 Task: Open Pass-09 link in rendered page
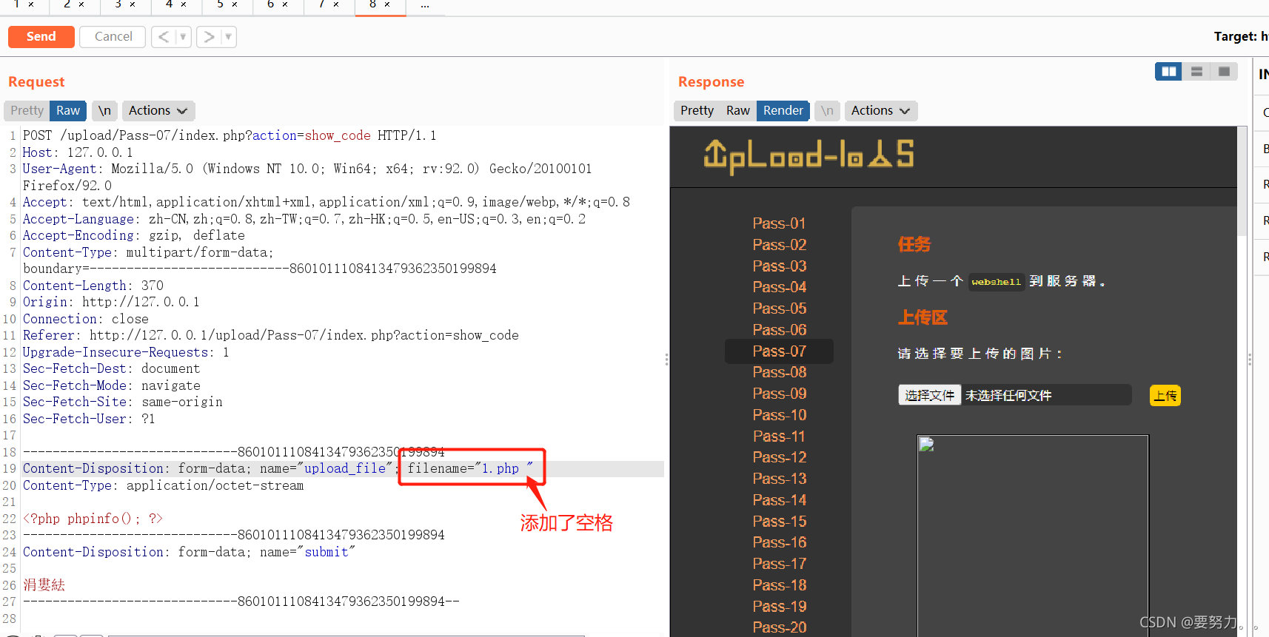click(779, 394)
